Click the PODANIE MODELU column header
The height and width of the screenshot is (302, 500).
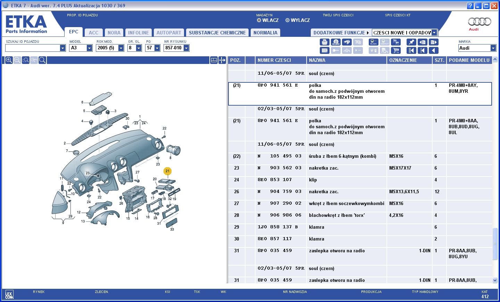[x=469, y=60]
